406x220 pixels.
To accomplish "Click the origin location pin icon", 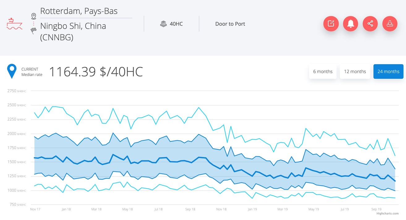I will pyautogui.click(x=33, y=16).
